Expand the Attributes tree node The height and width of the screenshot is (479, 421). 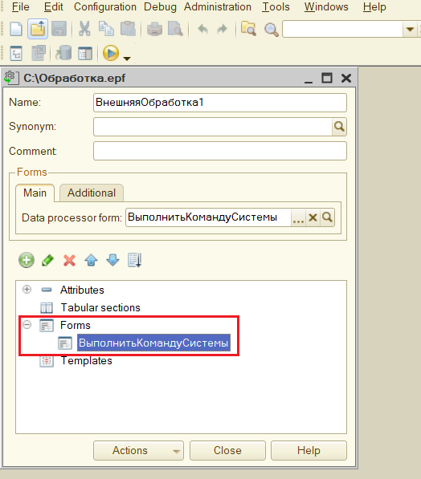[x=27, y=290]
